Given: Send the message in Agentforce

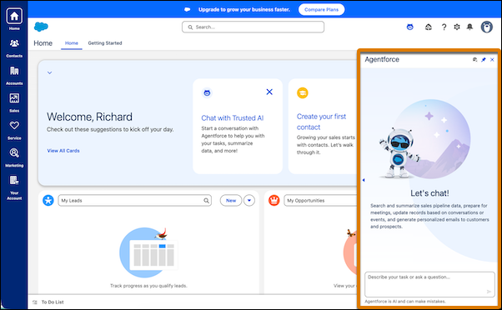Looking at the screenshot, I should coord(489,292).
